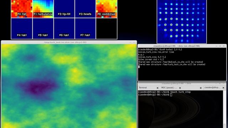
Task: Click the lower terminal vertical scrollbar
Action: point(224,109)
